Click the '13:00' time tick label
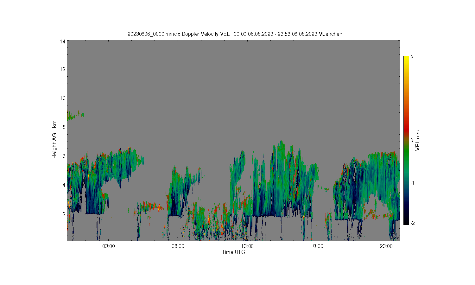 [247, 246]
